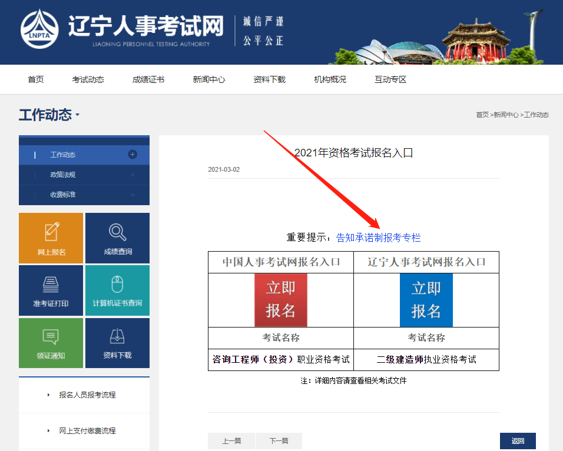This screenshot has width=563, height=451.
Task: Click the 咨询工程师（投资）职业资格考试 cell
Action: tap(281, 360)
